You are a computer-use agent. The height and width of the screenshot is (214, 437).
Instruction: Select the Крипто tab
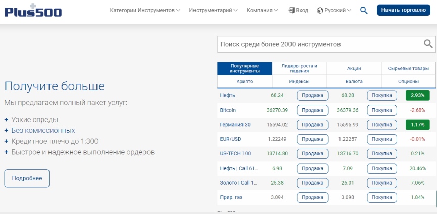tap(245, 81)
